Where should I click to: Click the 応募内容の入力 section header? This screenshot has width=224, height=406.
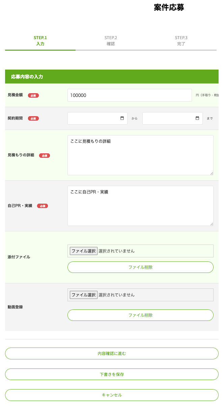112,77
